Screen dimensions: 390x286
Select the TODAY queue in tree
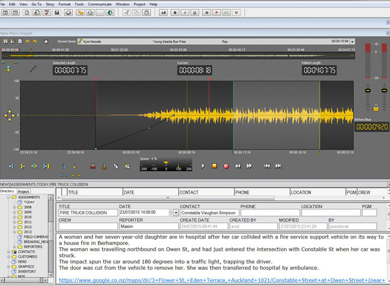[x=29, y=202]
